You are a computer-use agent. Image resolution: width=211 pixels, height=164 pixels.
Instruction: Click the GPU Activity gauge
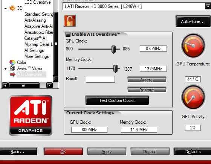tap(193, 97)
